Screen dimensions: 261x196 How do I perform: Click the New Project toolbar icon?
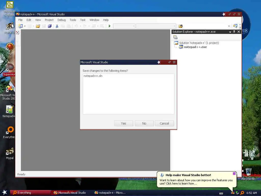(21, 26)
